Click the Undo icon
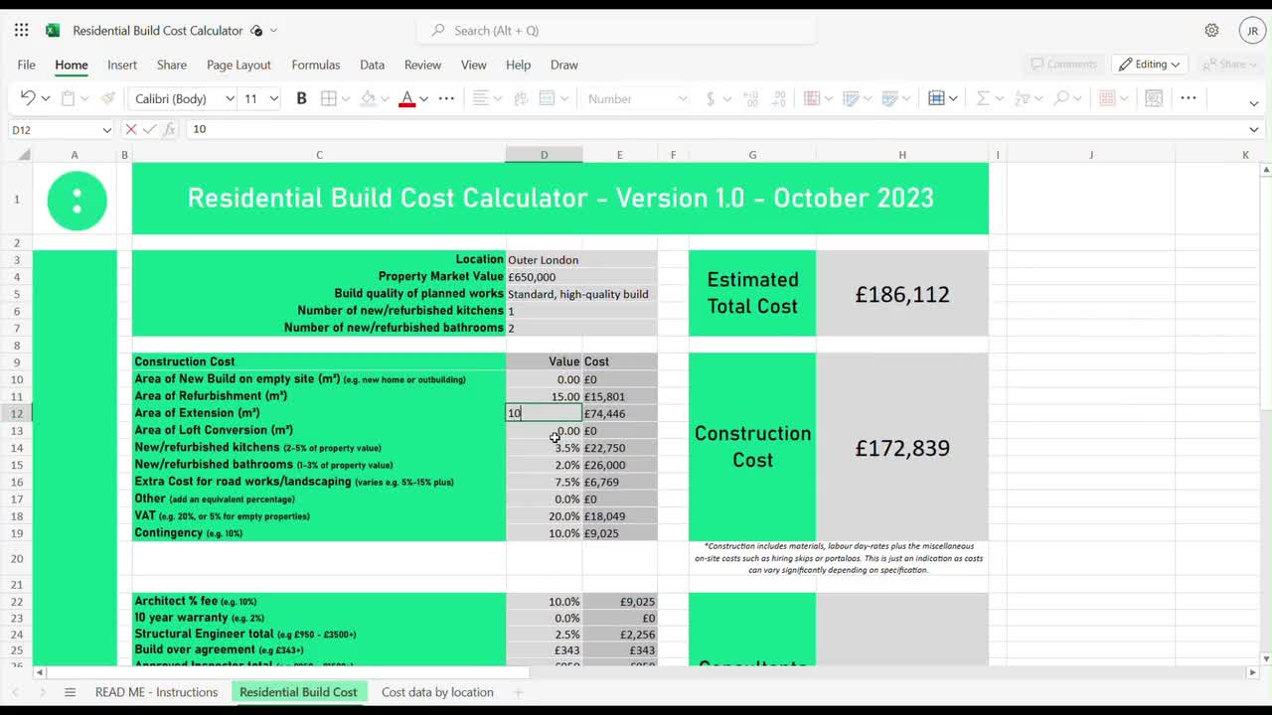This screenshot has height=715, width=1272. click(x=30, y=98)
